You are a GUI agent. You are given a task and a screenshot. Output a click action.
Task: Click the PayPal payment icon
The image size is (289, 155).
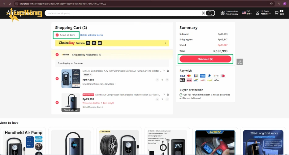click(209, 76)
